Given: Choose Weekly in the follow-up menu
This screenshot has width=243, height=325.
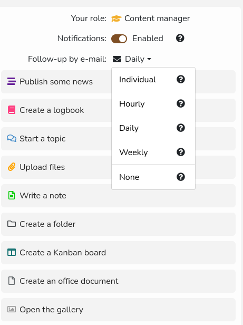Looking at the screenshot, I should [153, 152].
